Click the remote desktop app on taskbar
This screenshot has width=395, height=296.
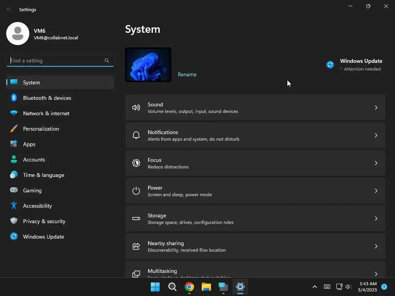coord(223,287)
